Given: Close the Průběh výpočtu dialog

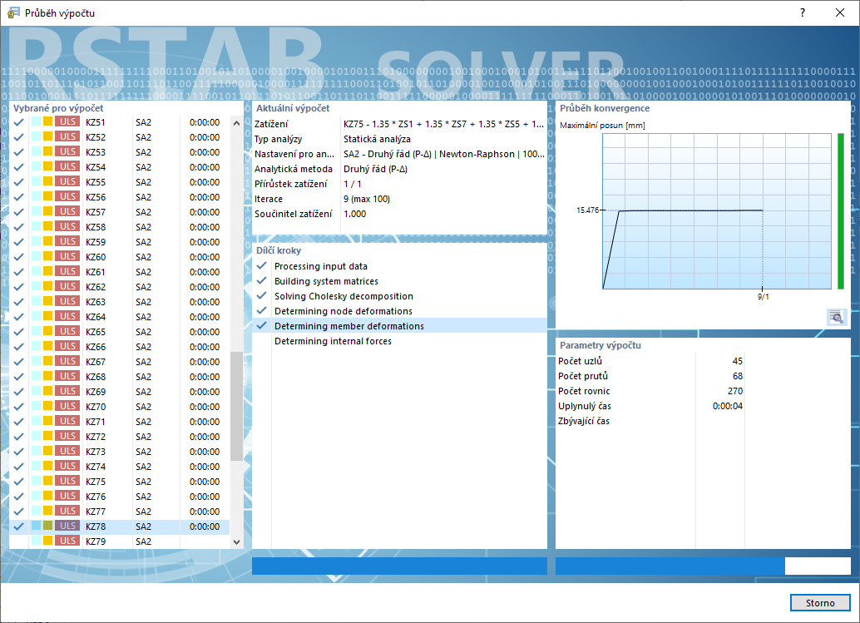Looking at the screenshot, I should coord(840,12).
